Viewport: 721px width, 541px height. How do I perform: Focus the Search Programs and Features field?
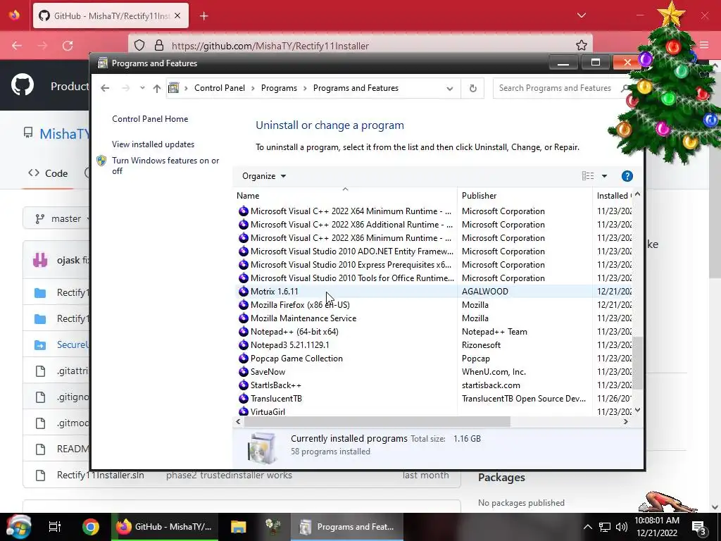pos(556,88)
